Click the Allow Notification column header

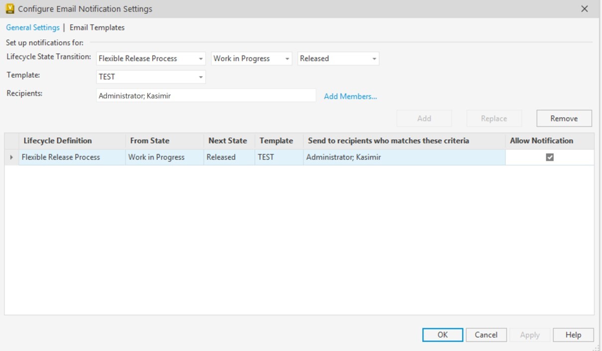pyautogui.click(x=550, y=141)
